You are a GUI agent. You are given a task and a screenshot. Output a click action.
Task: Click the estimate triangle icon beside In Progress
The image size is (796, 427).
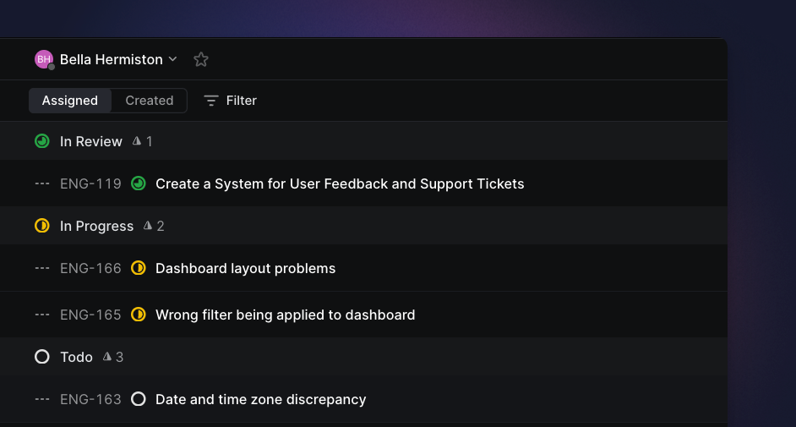(148, 226)
